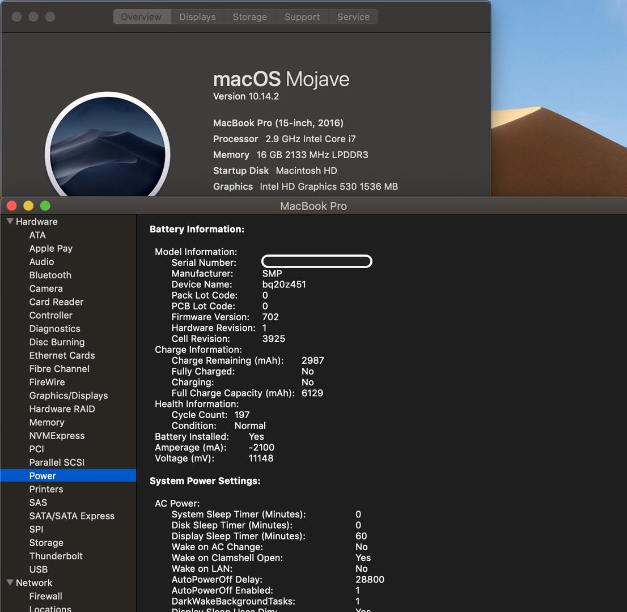Click the Manufacturer value SMP
The width and height of the screenshot is (627, 612).
click(272, 274)
